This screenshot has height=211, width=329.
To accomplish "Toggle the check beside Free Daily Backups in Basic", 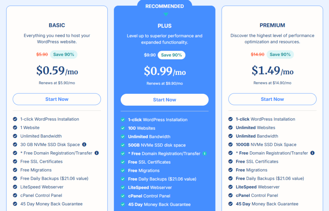I will pos(15,178).
